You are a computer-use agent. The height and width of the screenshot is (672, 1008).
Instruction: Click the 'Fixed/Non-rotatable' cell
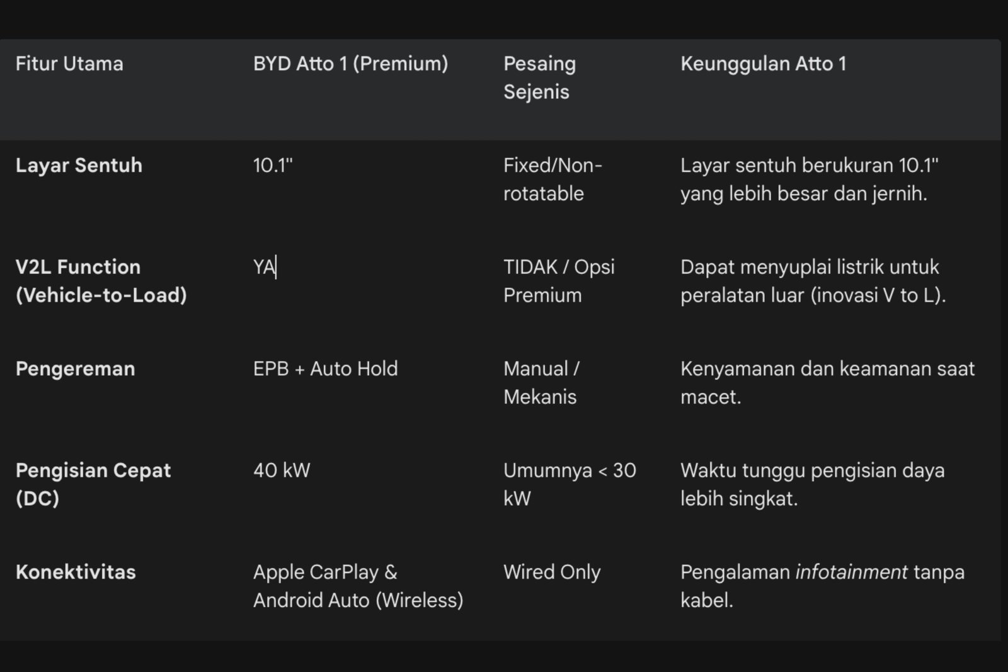553,179
